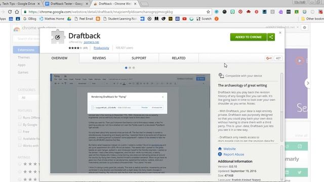Viewport: 324px width, 182px height.
Task: Select Themes in the store sidebar
Action: click(x=24, y=57)
